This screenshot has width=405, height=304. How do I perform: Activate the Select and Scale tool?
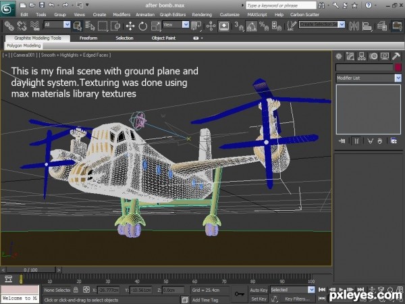pyautogui.click(x=156, y=26)
